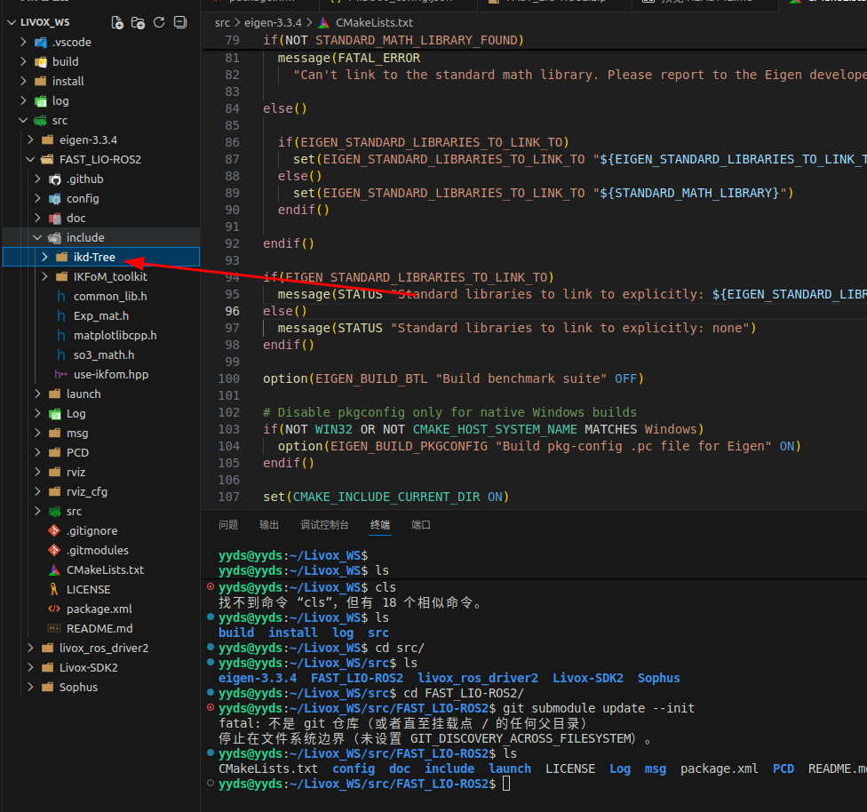867x812 pixels.
Task: Open matplotlibcpp.h file
Action: [115, 335]
